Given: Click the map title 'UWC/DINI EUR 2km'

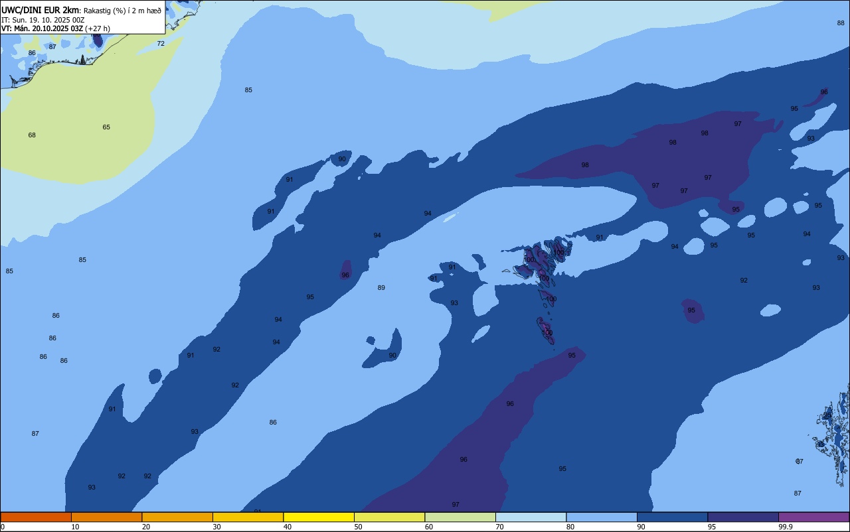Looking at the screenshot, I should tap(41, 9).
